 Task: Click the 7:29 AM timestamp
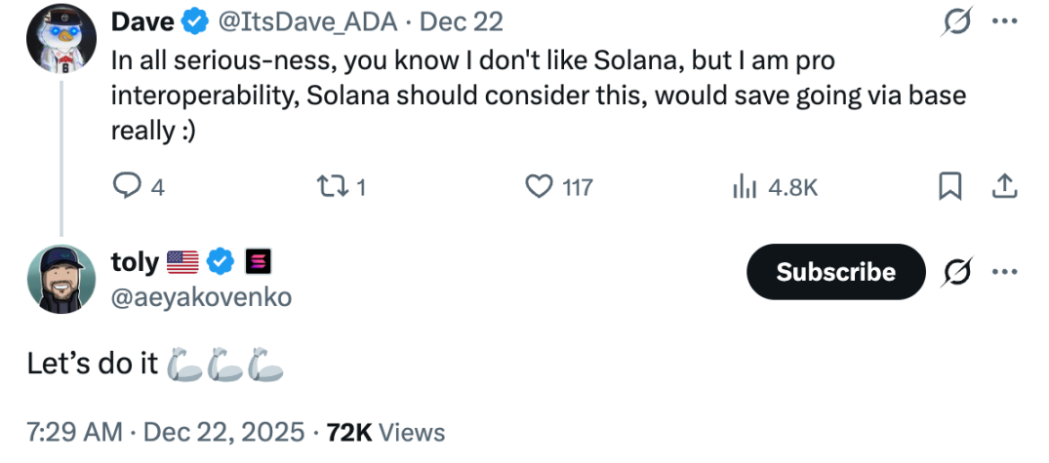pos(75,432)
